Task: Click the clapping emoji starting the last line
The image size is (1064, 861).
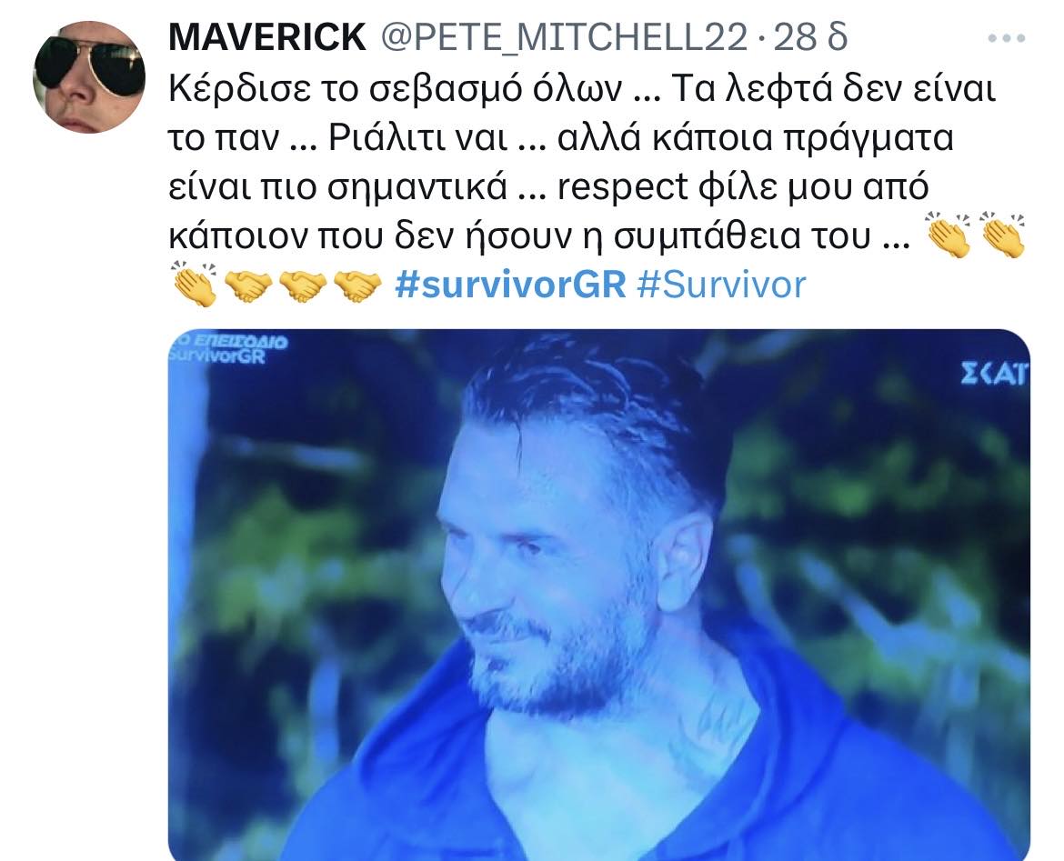Action: pos(194,284)
